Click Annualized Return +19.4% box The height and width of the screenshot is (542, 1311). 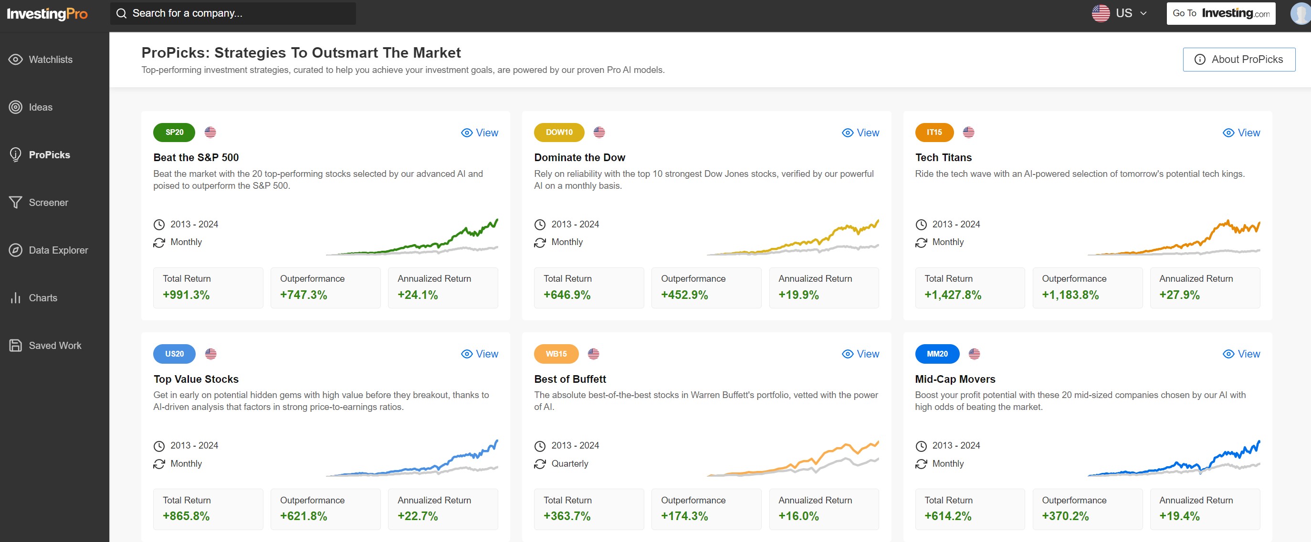[1205, 510]
